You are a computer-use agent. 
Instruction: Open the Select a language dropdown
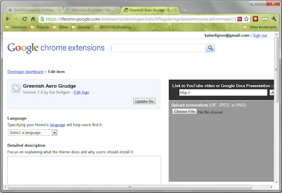[x=32, y=132]
